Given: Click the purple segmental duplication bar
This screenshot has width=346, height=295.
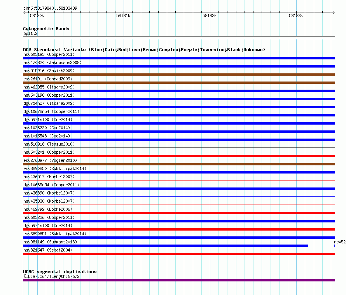Looking at the screenshot, I should pos(179,281).
